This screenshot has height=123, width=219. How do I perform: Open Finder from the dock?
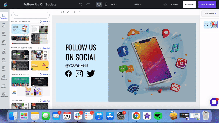coord(13,116)
